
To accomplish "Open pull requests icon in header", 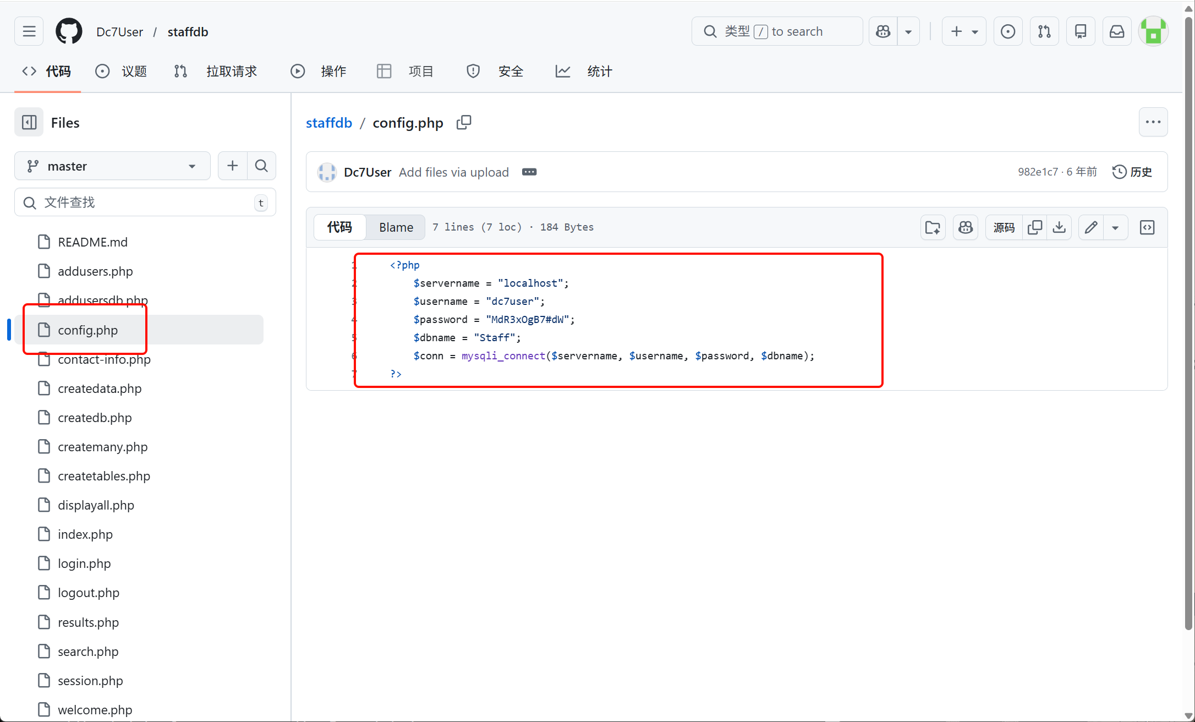I will click(1044, 31).
